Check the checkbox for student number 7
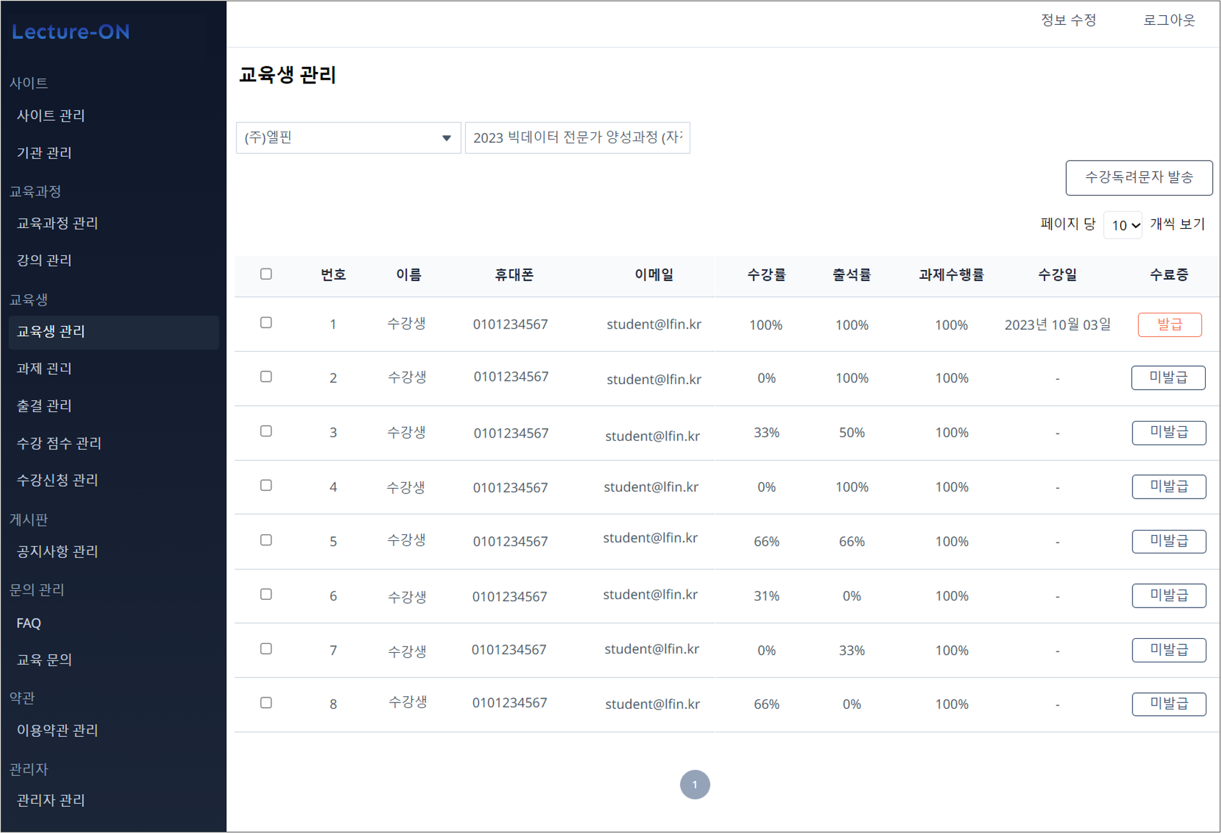 coord(266,648)
